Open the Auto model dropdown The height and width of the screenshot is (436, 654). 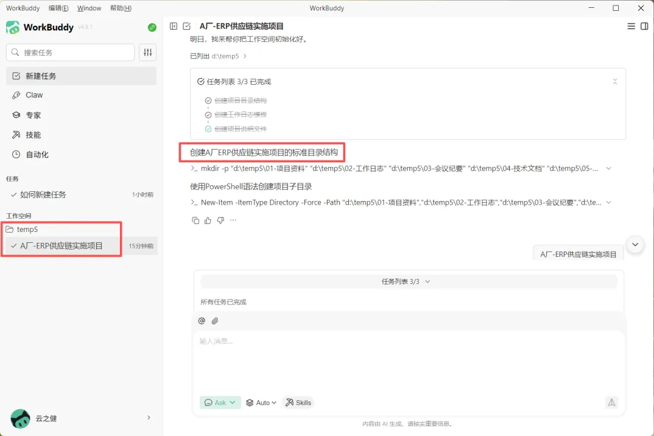pos(261,402)
